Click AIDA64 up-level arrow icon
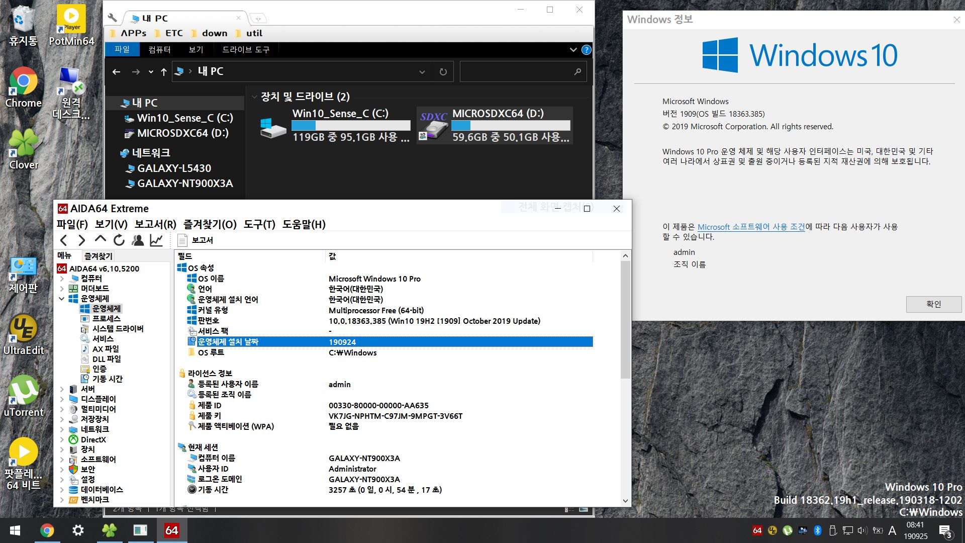This screenshot has width=965, height=543. coord(100,239)
